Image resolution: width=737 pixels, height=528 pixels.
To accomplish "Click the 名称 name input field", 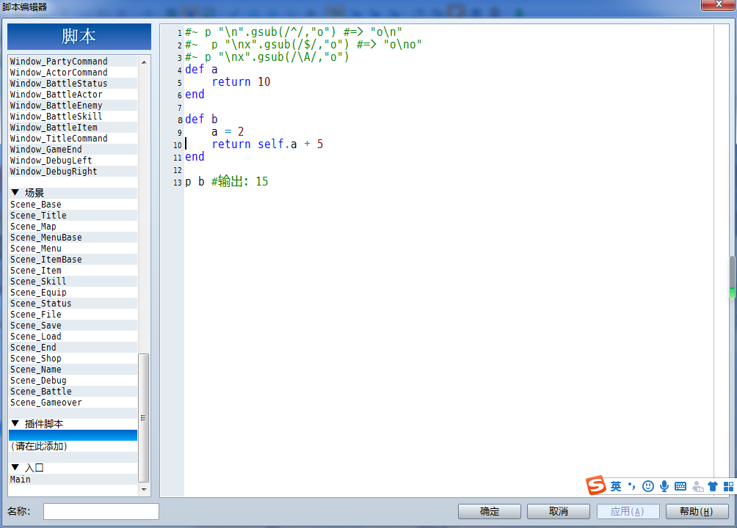I will click(101, 511).
